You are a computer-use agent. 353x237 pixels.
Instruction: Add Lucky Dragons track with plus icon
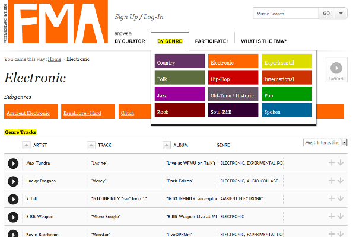pos(332,180)
